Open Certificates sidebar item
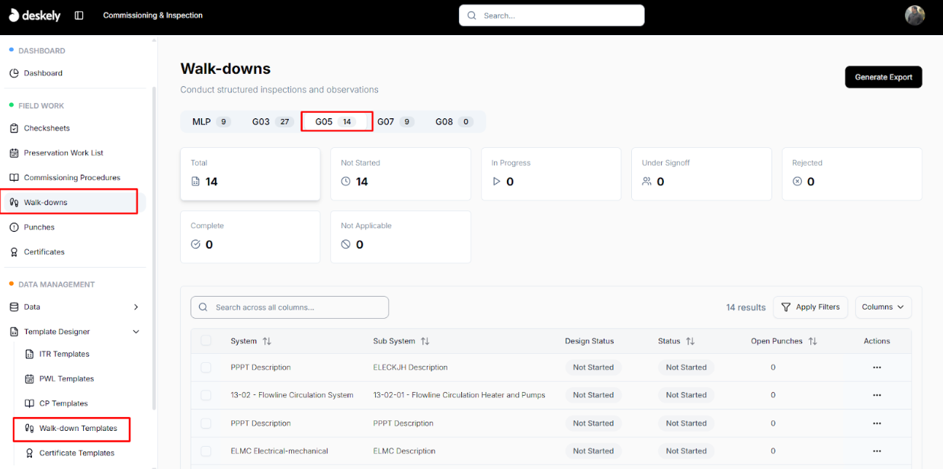The width and height of the screenshot is (943, 469). pos(44,252)
